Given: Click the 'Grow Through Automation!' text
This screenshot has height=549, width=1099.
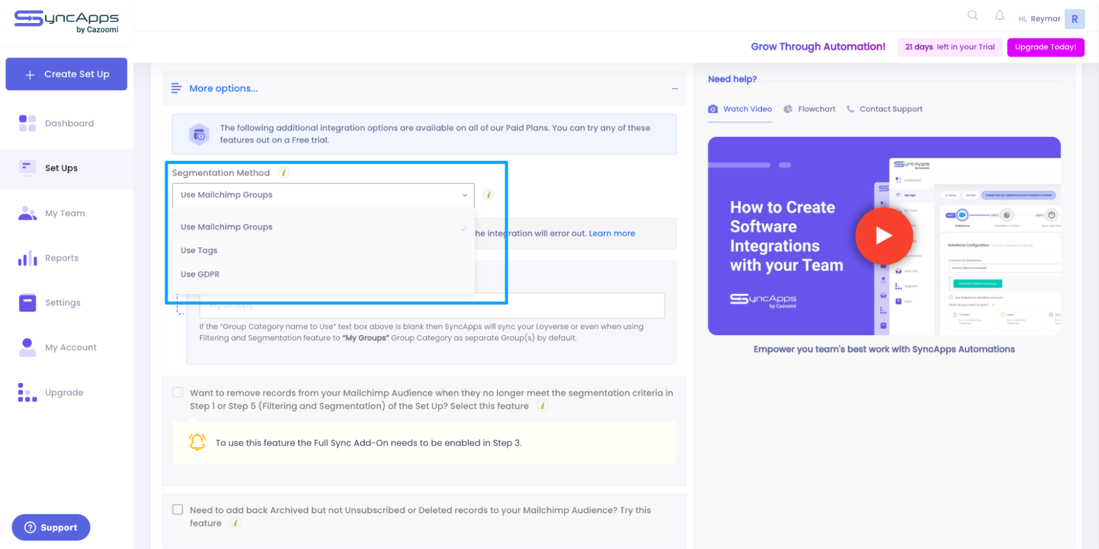Looking at the screenshot, I should click(x=818, y=47).
